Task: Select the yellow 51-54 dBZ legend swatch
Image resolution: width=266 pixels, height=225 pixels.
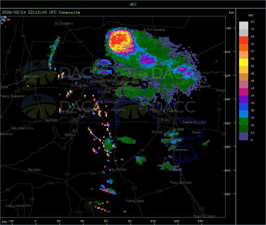Action: tap(244, 62)
